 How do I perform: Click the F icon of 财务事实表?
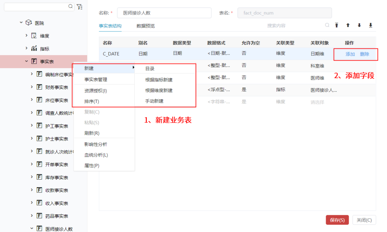pos(39,87)
